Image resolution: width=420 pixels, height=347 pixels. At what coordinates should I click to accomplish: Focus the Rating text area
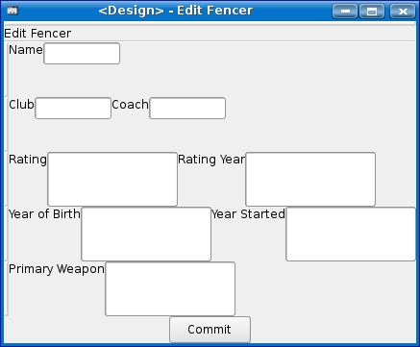pyautogui.click(x=112, y=179)
